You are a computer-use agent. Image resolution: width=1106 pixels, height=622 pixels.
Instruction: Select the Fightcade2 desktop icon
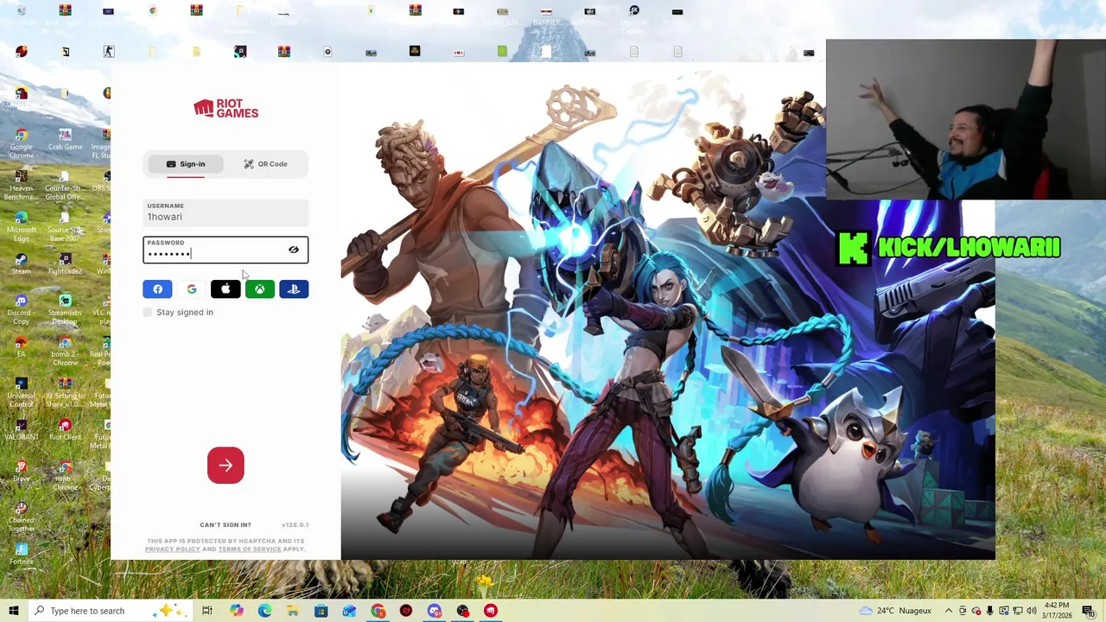coord(65,264)
